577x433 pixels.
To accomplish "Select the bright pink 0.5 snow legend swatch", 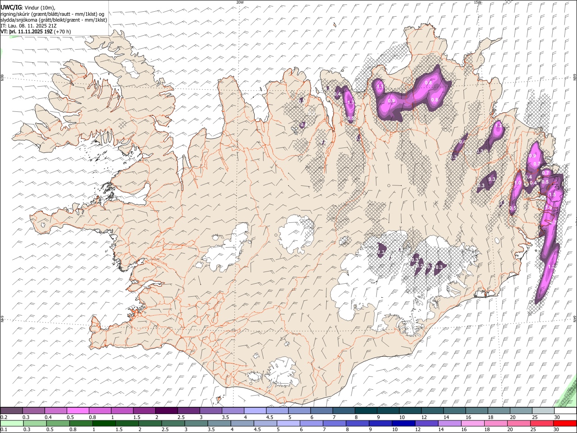I will [x=78, y=410].
